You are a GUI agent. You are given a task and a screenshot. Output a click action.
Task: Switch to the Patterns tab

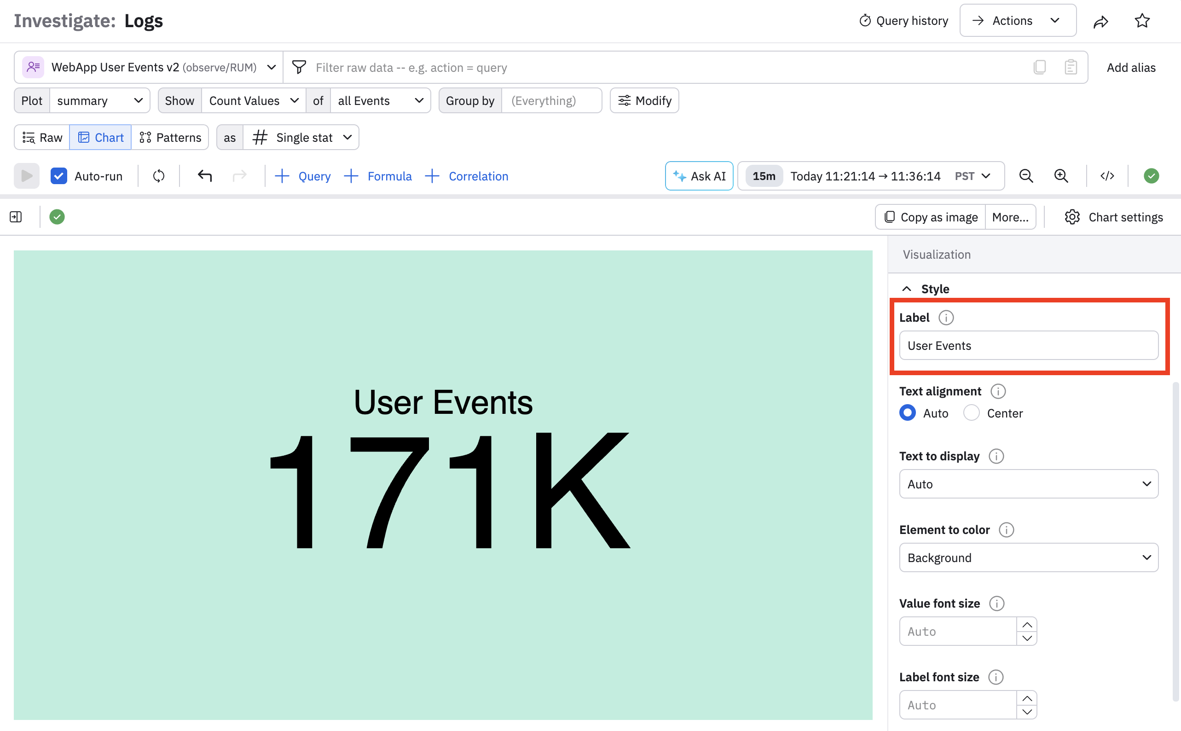tap(170, 138)
